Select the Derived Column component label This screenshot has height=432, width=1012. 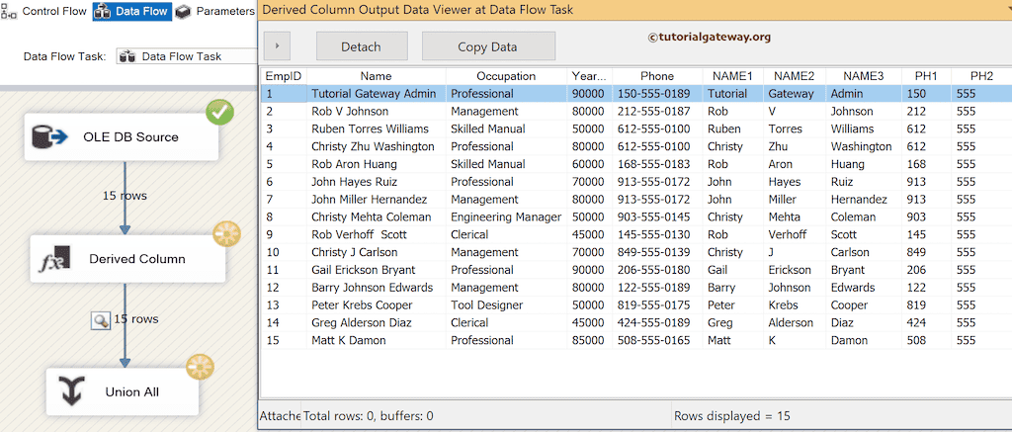point(137,259)
